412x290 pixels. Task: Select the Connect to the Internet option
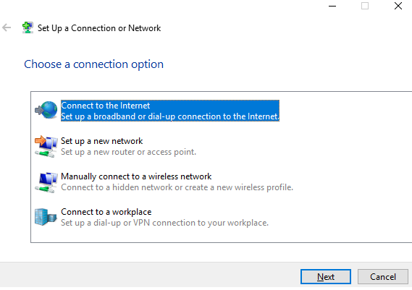pyautogui.click(x=106, y=106)
